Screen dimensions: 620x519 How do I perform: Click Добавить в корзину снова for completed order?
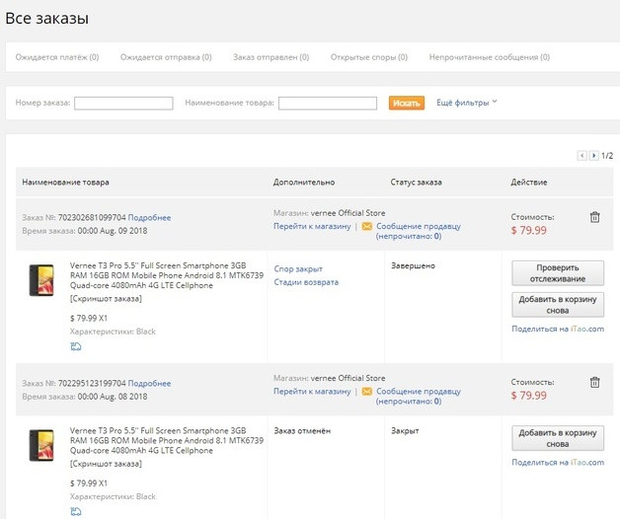(x=558, y=305)
